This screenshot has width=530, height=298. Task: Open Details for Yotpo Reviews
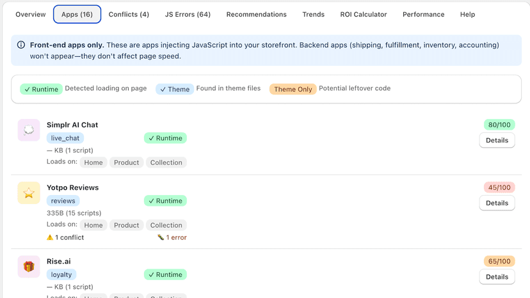pyautogui.click(x=497, y=203)
